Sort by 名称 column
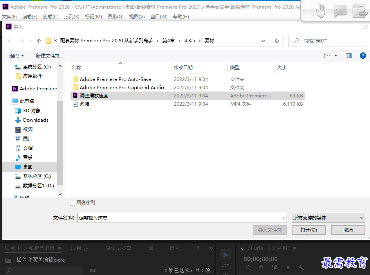Screen dimensions: 370x275 point(76,68)
